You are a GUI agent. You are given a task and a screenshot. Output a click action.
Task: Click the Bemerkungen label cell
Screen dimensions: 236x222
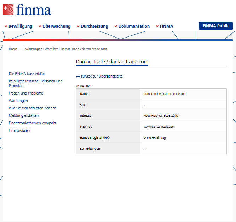pyautogui.click(x=108, y=149)
